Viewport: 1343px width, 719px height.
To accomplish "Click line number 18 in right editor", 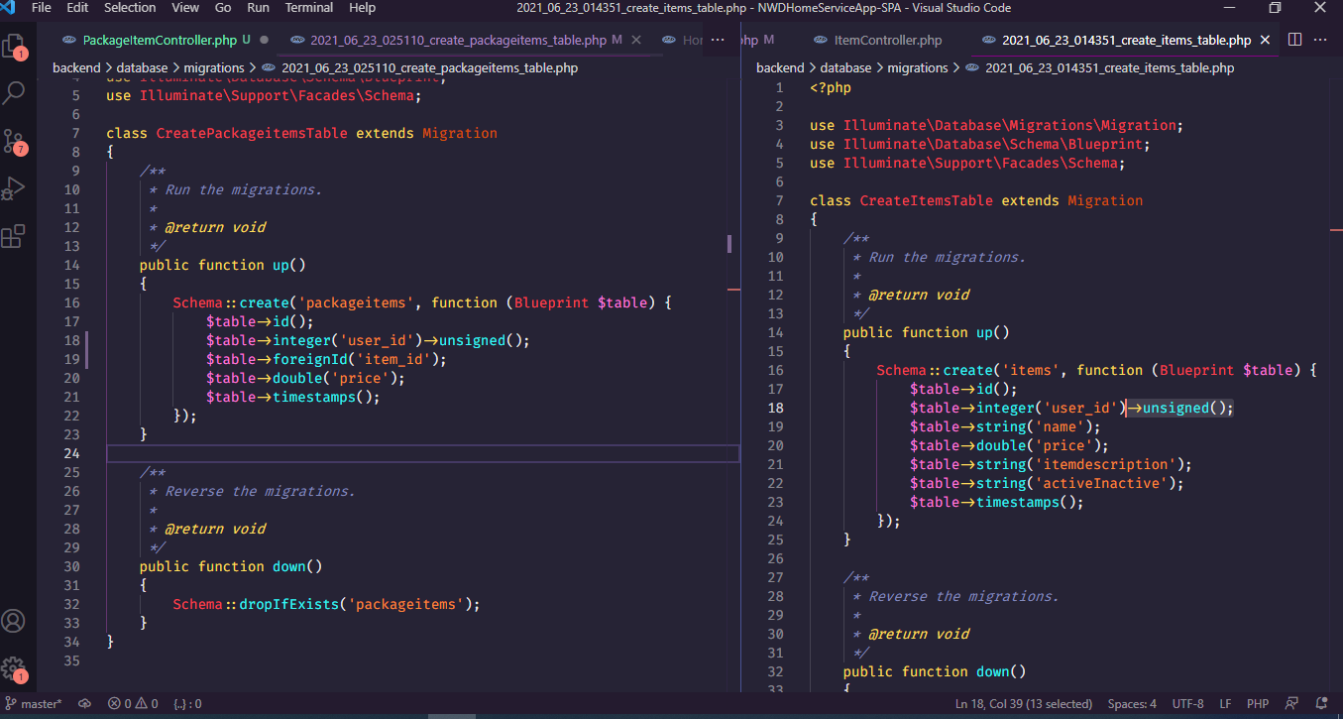I will 775,408.
